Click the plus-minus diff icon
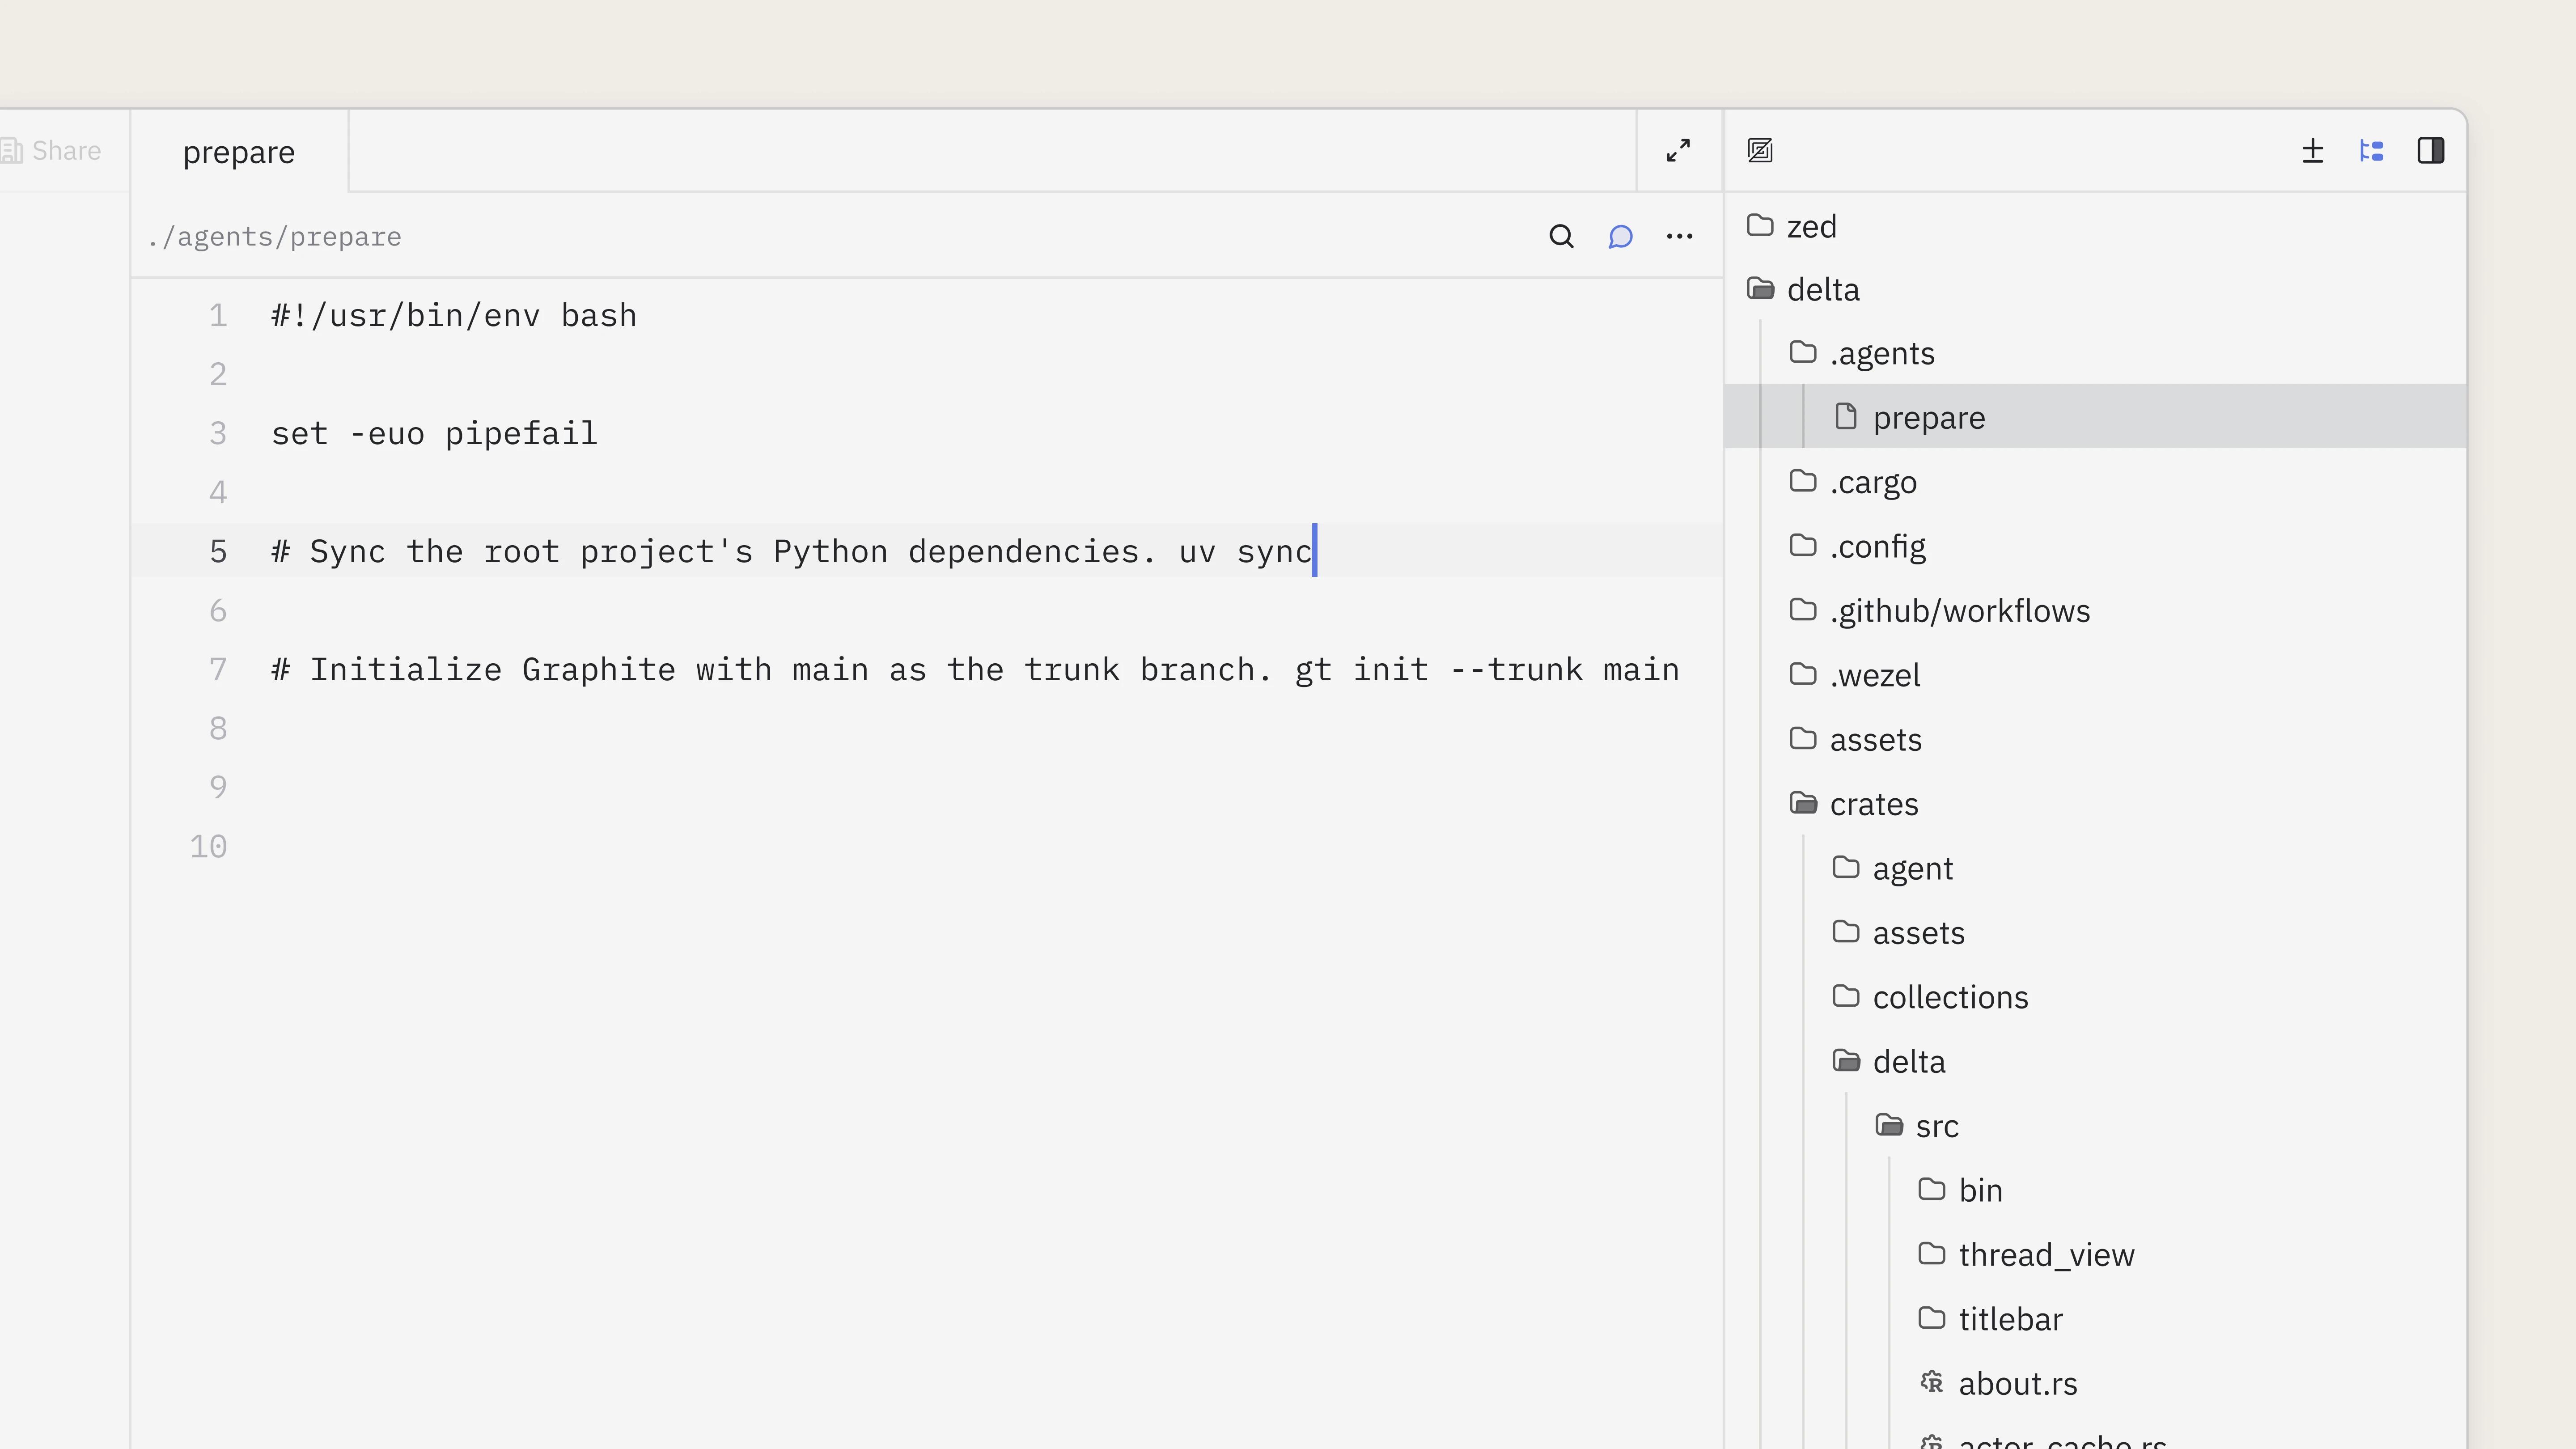The height and width of the screenshot is (1449, 2576). pos(2312,151)
